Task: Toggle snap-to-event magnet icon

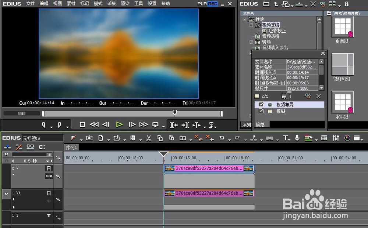Action: coord(42,147)
